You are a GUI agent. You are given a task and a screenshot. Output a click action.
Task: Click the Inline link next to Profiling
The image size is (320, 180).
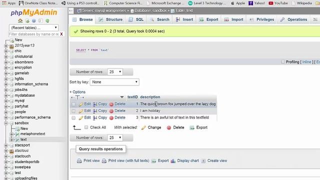(x=306, y=62)
